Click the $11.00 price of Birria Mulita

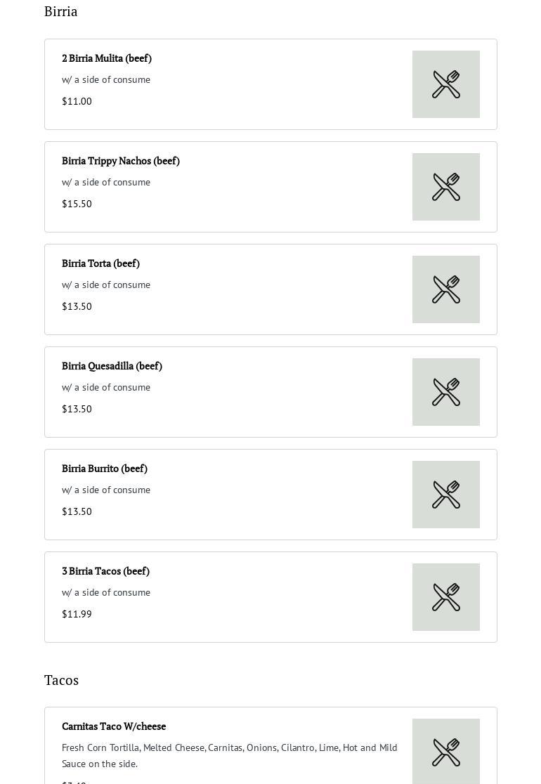[x=77, y=101]
